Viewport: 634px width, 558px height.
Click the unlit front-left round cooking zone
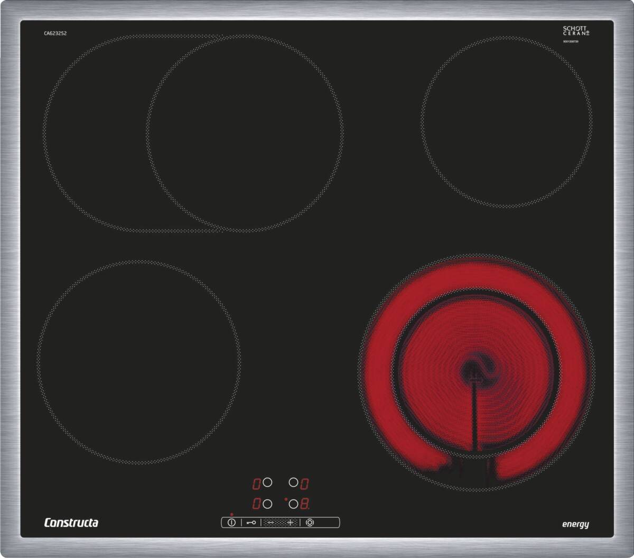pyautogui.click(x=138, y=362)
